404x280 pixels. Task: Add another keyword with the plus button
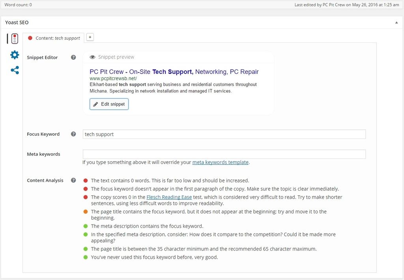[x=90, y=37]
